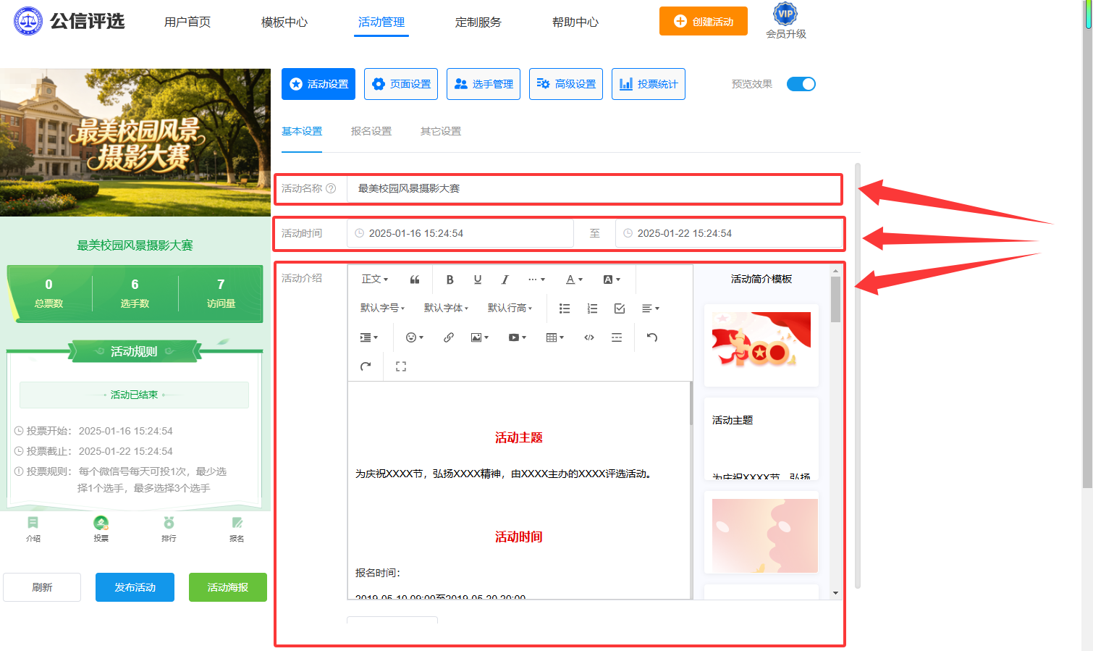Switch to the 基本设置 tab
This screenshot has height=651, width=1093.
(302, 131)
